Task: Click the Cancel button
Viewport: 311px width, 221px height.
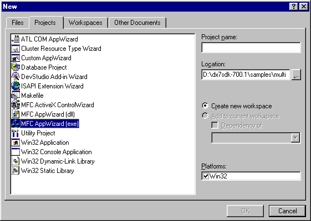Action: click(x=287, y=211)
